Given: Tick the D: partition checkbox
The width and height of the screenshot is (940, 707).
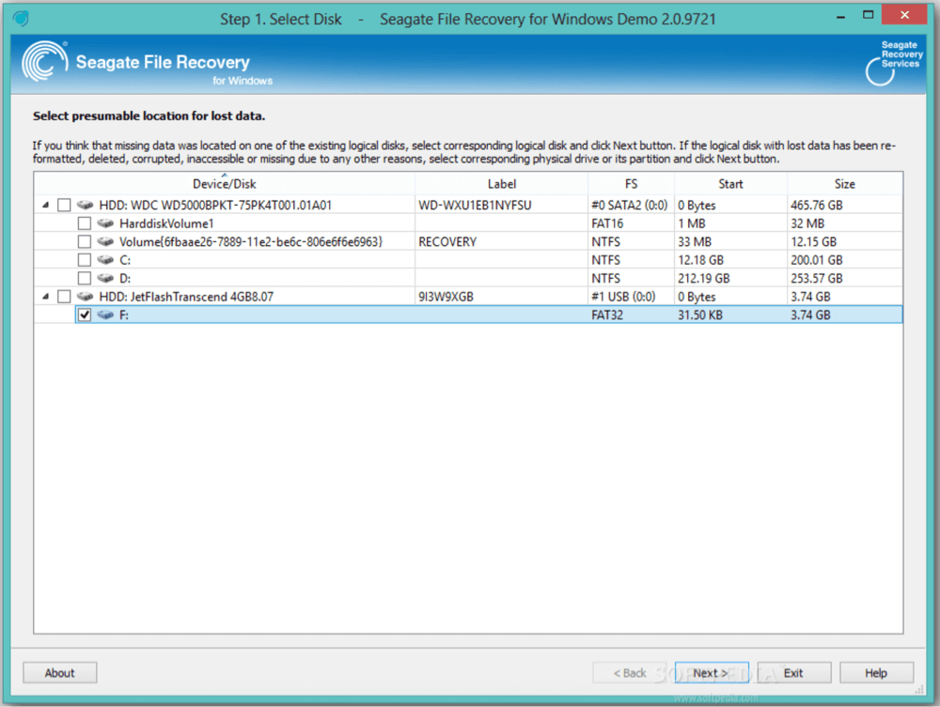Looking at the screenshot, I should [x=85, y=279].
